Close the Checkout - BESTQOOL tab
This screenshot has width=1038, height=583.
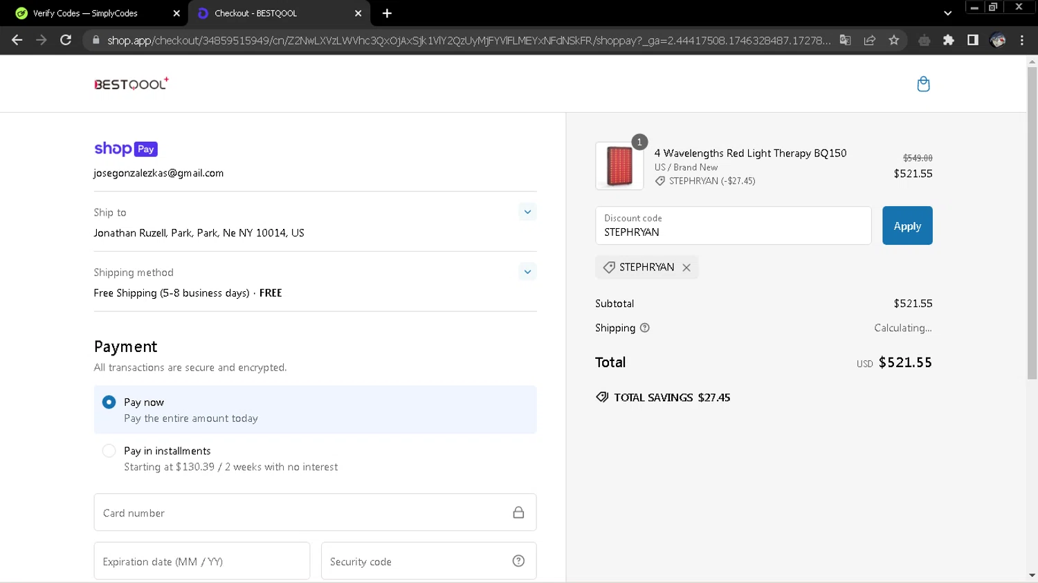358,13
